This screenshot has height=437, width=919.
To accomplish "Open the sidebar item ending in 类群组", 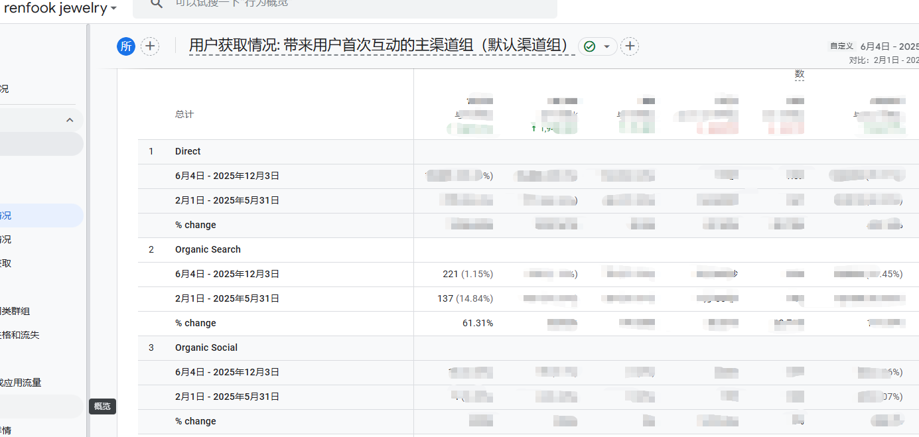I will tap(16, 311).
